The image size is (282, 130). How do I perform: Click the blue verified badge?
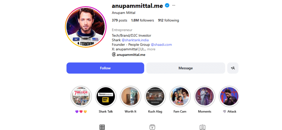pyautogui.click(x=167, y=5)
